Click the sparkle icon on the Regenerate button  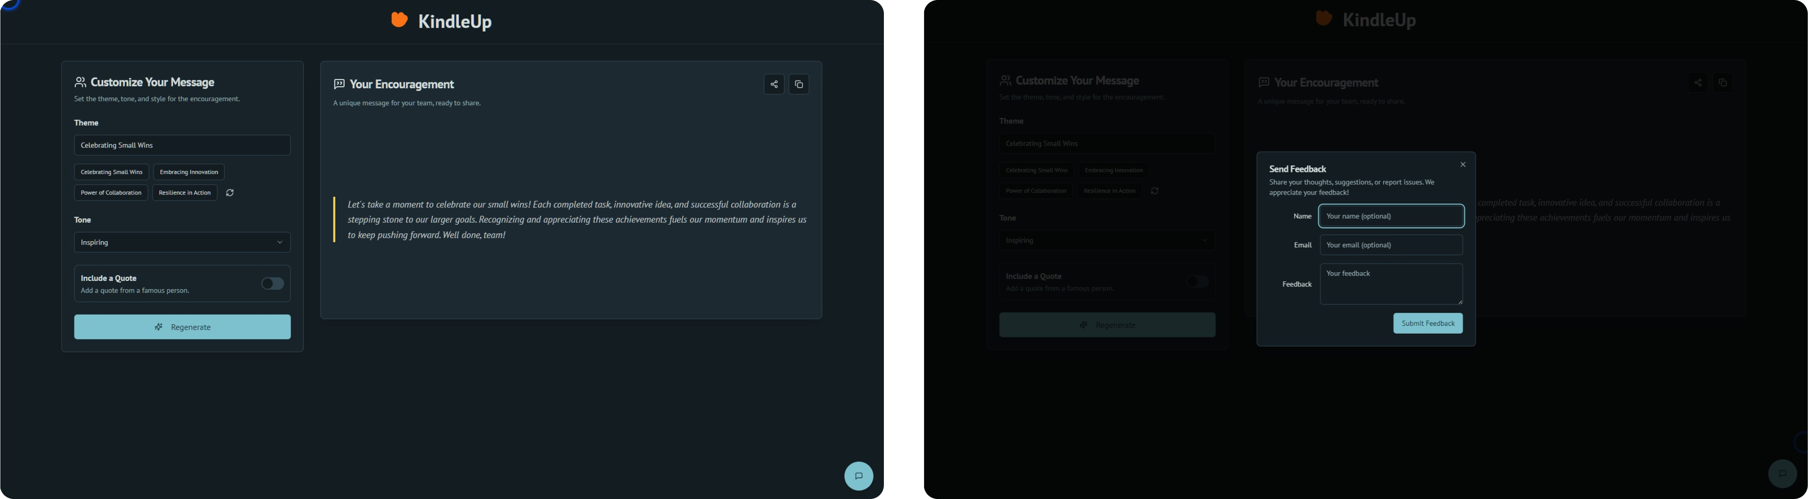159,327
